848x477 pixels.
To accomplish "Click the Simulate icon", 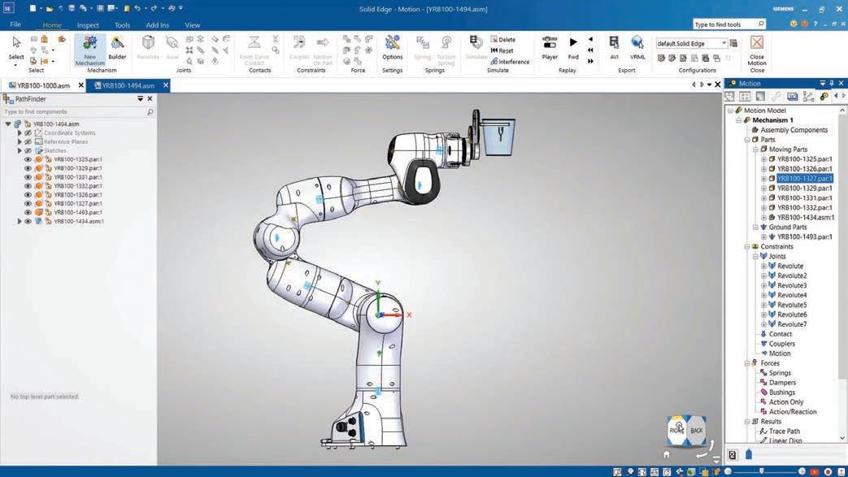I will (476, 43).
